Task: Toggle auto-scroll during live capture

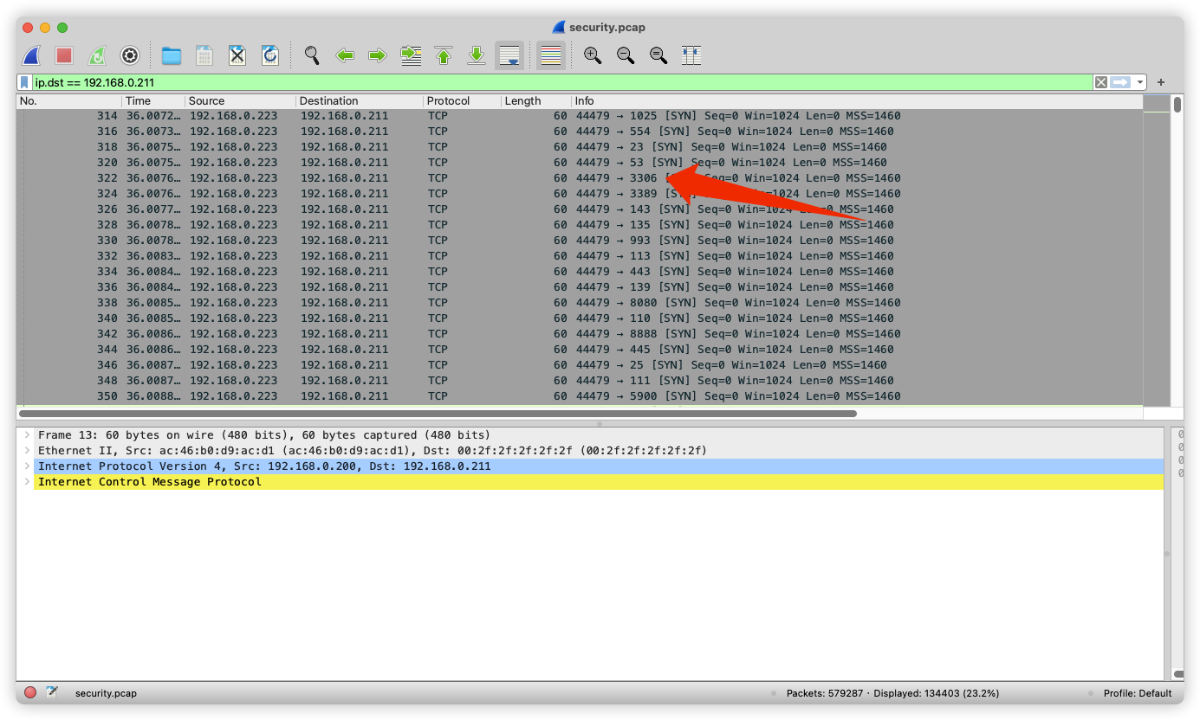Action: [x=509, y=55]
